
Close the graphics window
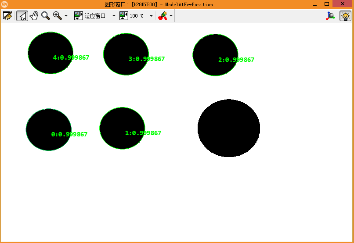[343, 4]
